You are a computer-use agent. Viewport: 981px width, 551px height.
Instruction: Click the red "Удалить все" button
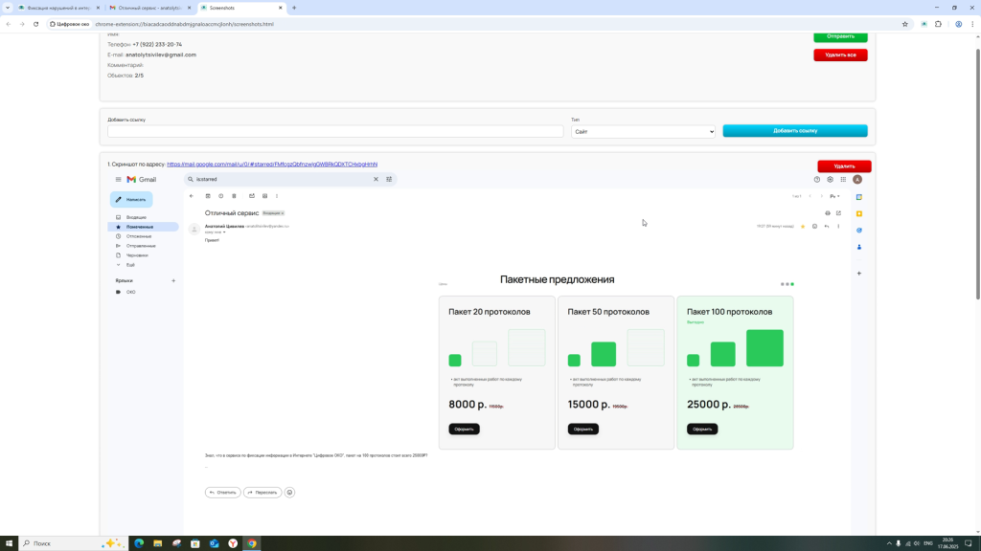pyautogui.click(x=840, y=55)
